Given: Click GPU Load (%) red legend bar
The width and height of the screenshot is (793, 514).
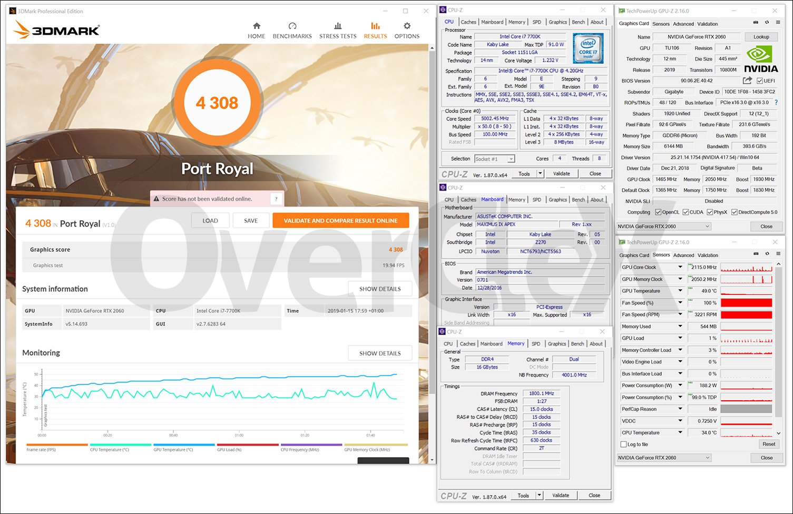Looking at the screenshot, I should pos(248,445).
